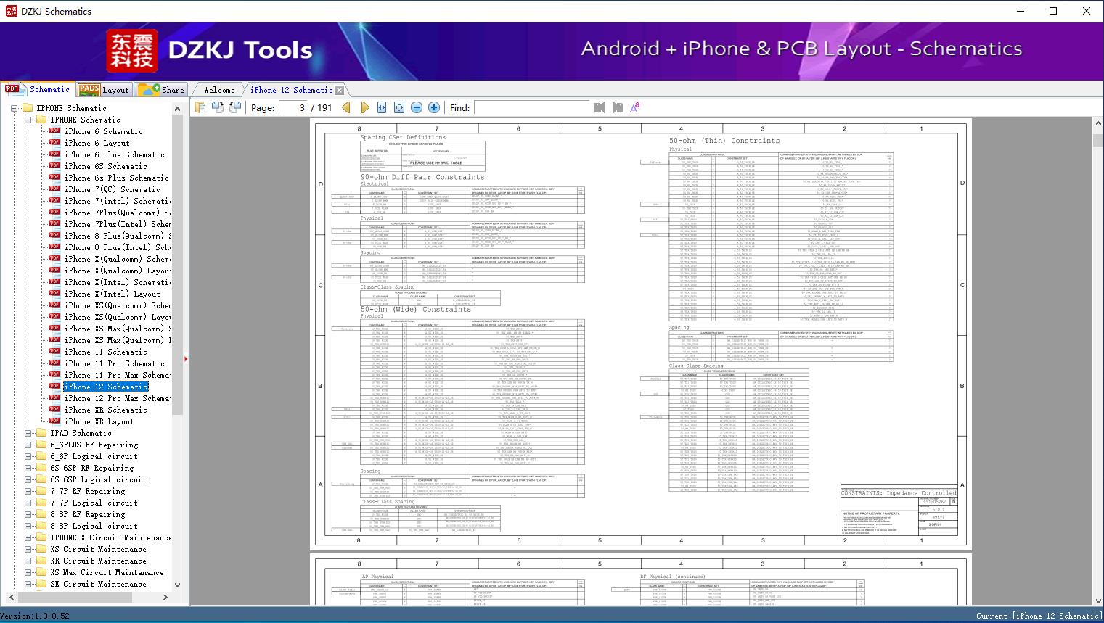Go to the next page arrow
This screenshot has height=623, width=1104.
pyautogui.click(x=364, y=107)
